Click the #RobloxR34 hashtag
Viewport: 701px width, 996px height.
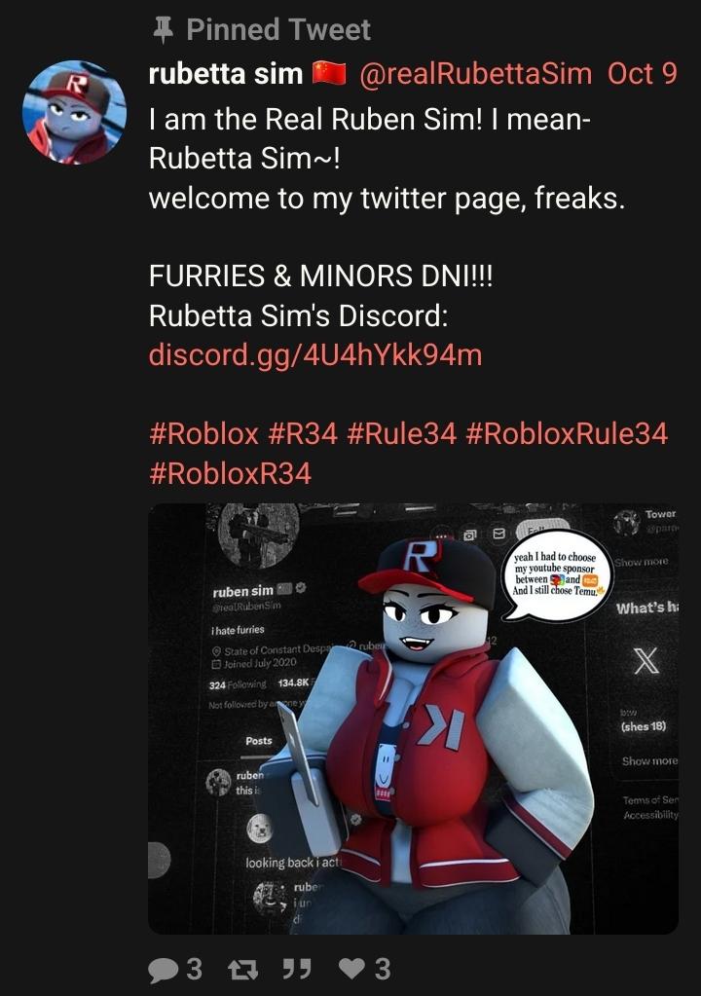pos(231,473)
